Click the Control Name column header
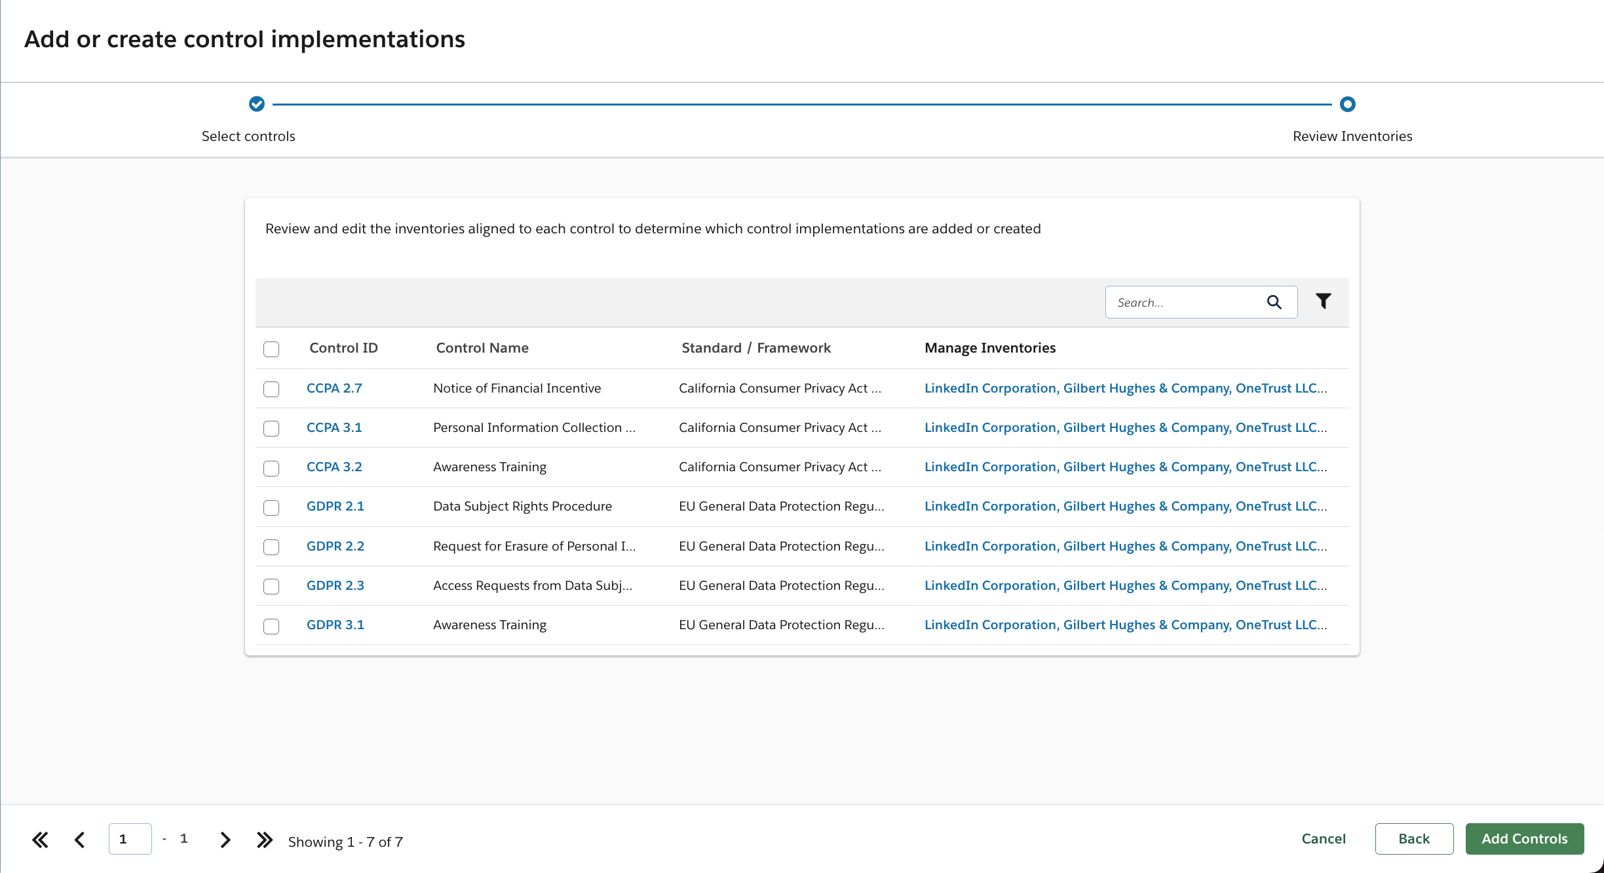 point(482,348)
